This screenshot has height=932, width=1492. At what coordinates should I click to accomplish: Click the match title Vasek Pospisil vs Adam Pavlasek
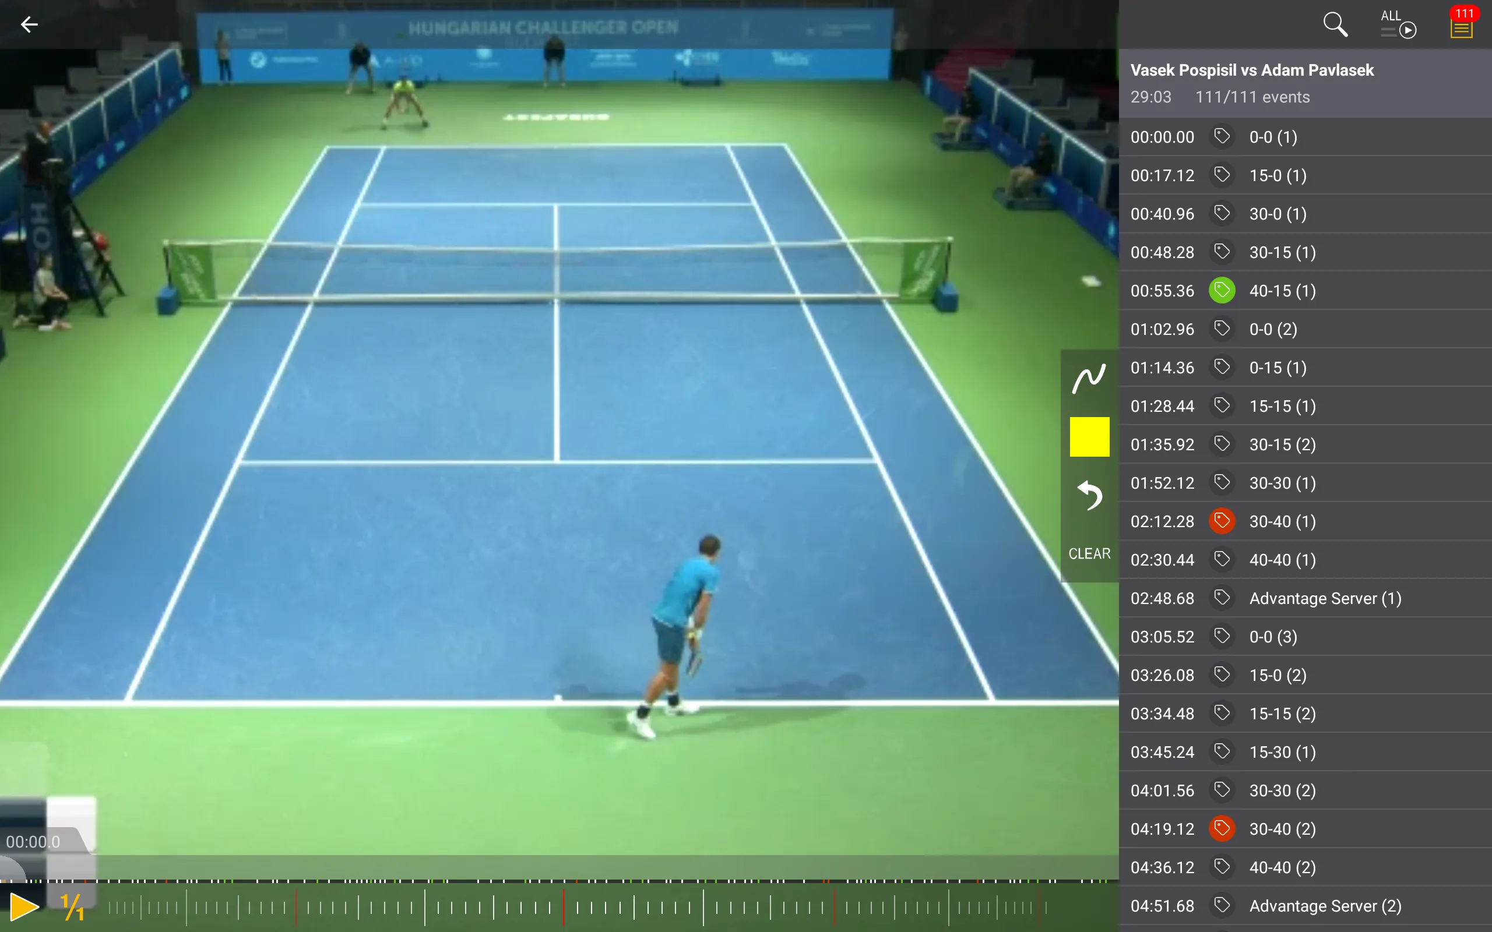[x=1251, y=70]
